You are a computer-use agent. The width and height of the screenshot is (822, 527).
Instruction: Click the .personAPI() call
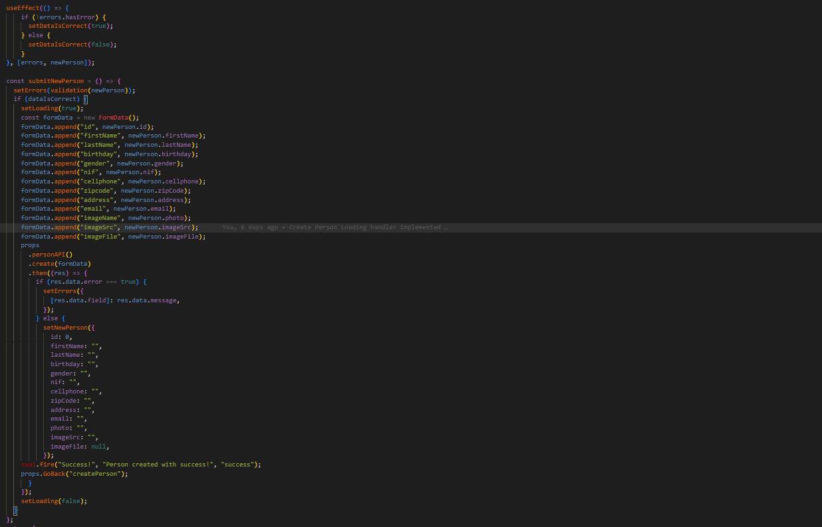50,255
